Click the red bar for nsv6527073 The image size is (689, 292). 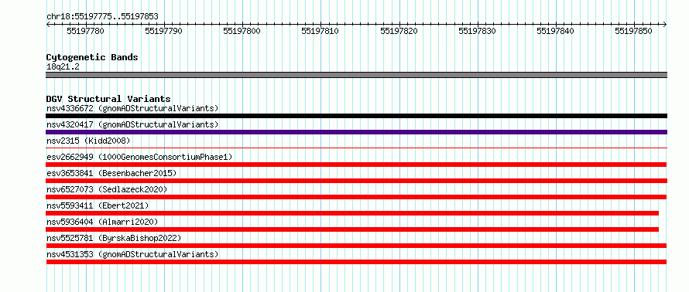pyautogui.click(x=356, y=197)
